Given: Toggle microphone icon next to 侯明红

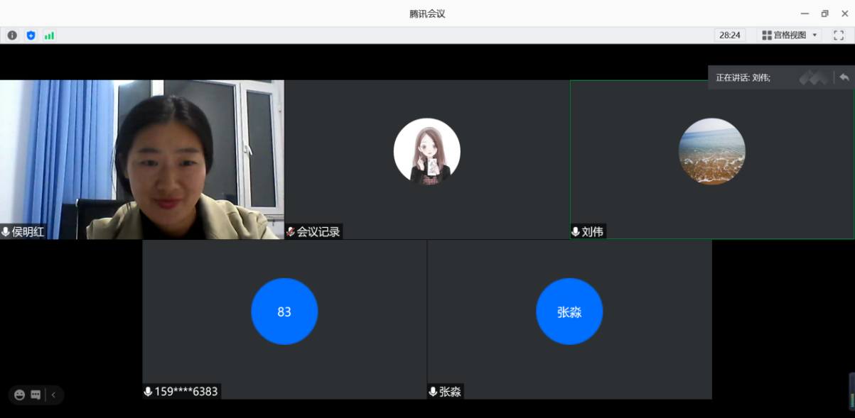Looking at the screenshot, I should 6,232.
